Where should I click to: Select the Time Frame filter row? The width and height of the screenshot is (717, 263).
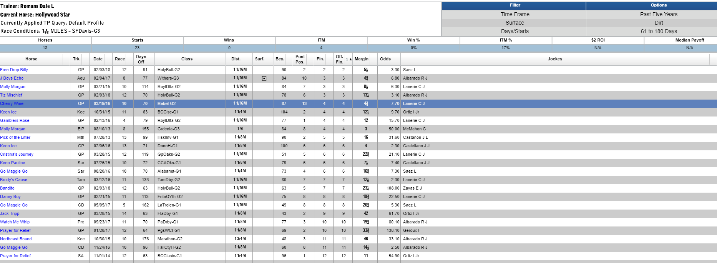click(x=515, y=14)
